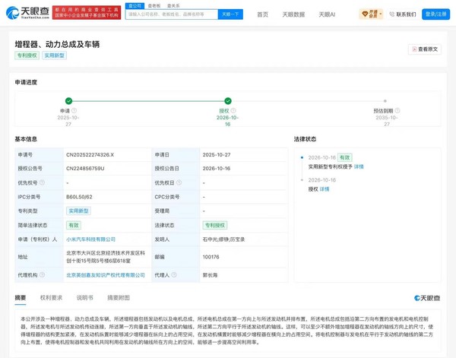Click the help icon beside 代理机构
This screenshot has height=358, width=456.
click(x=42, y=275)
